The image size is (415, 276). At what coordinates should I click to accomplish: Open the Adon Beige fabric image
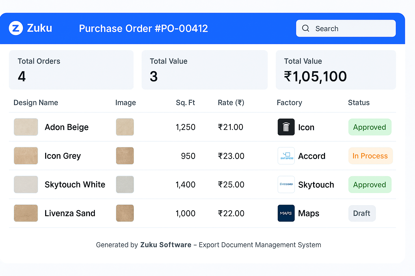125,127
